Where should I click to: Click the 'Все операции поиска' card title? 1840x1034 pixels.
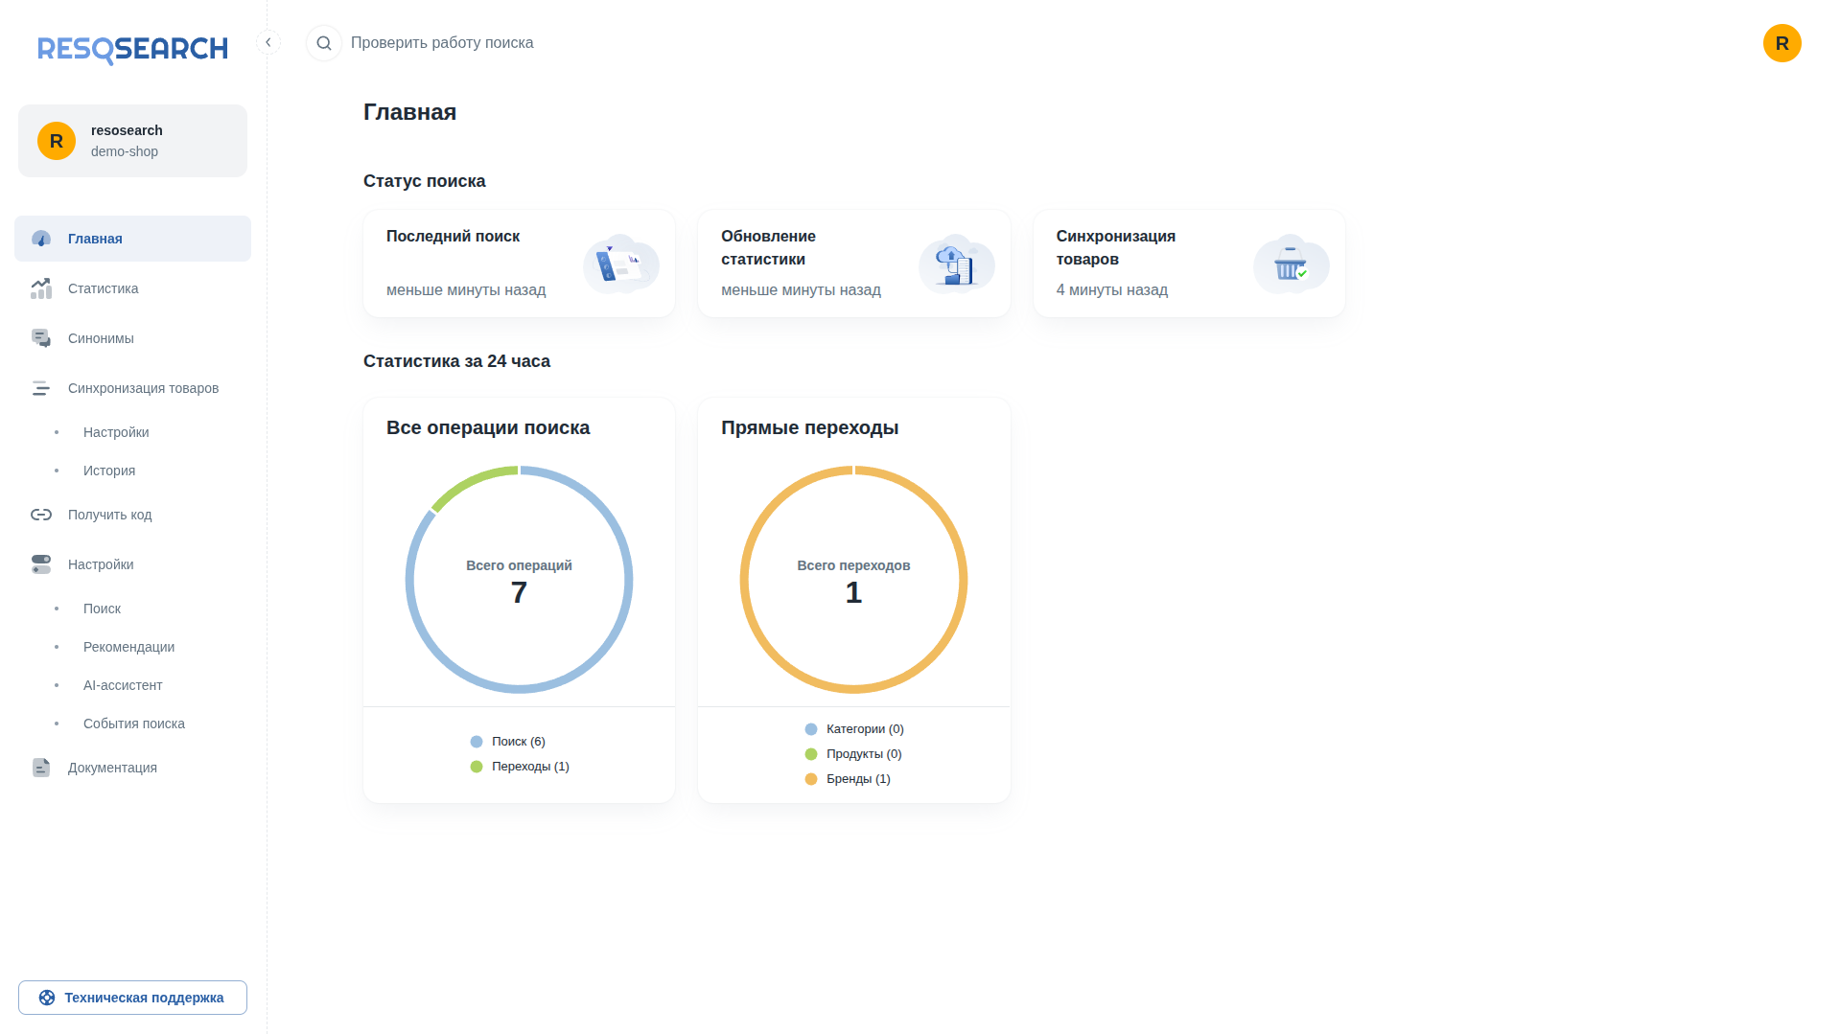click(x=488, y=428)
